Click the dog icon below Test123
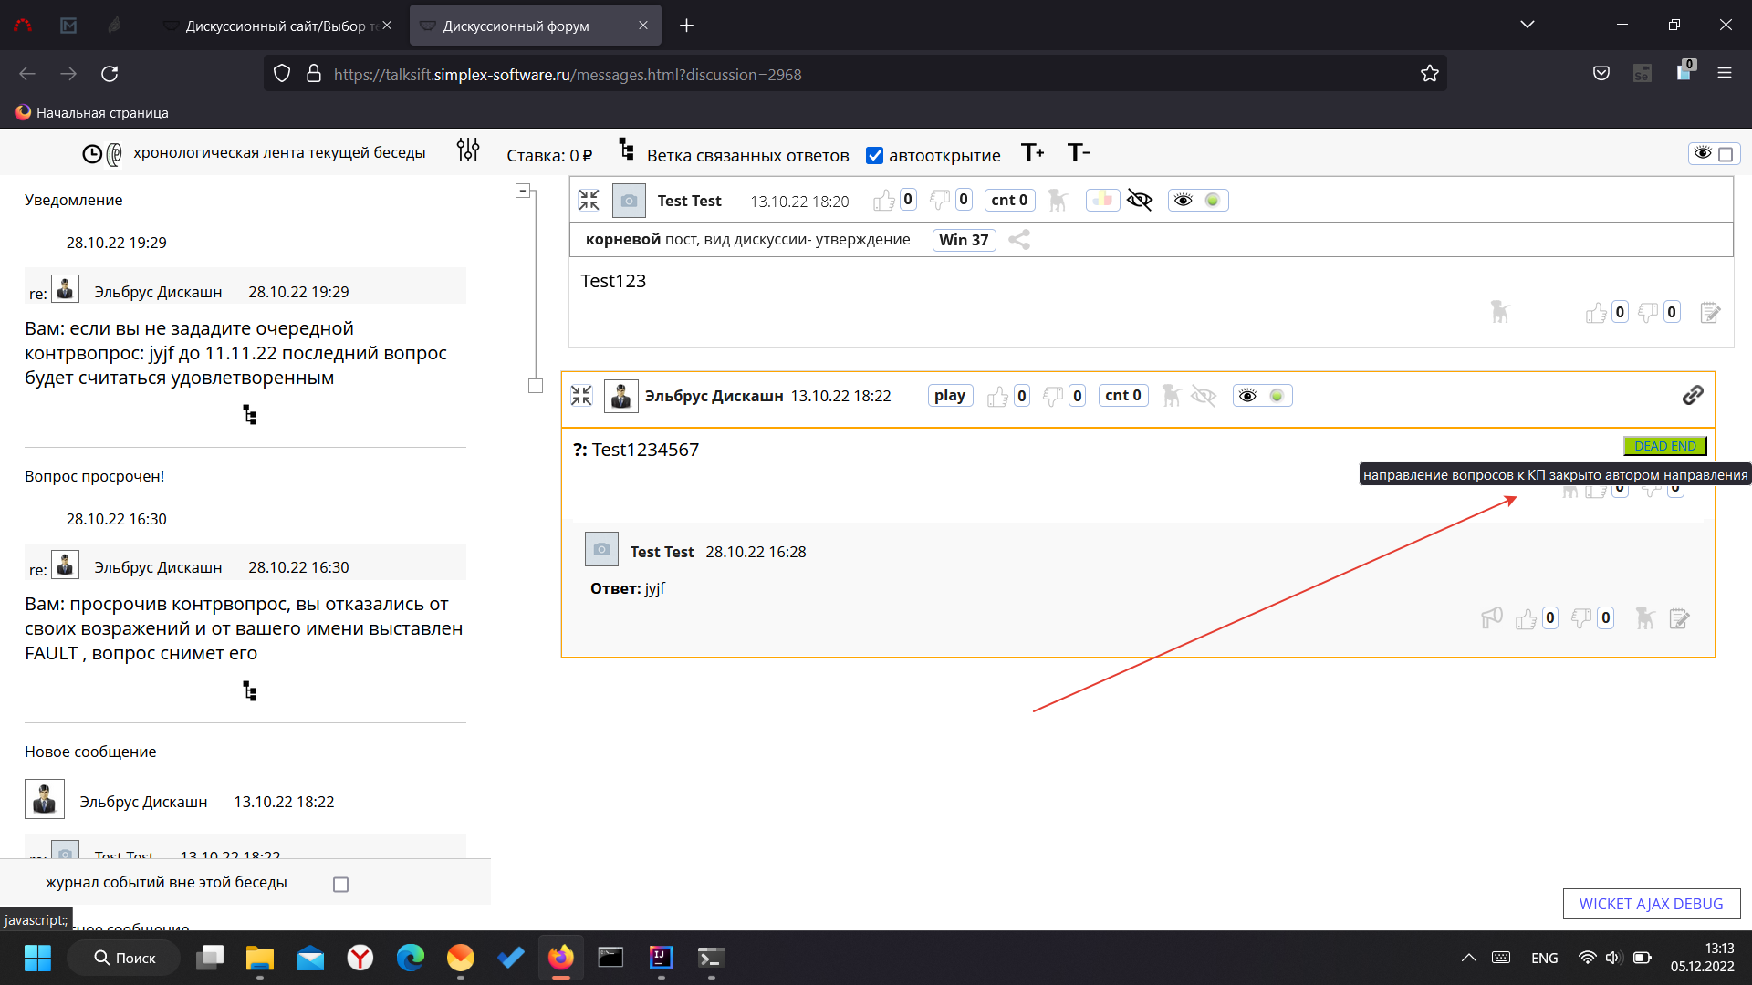 1500,312
